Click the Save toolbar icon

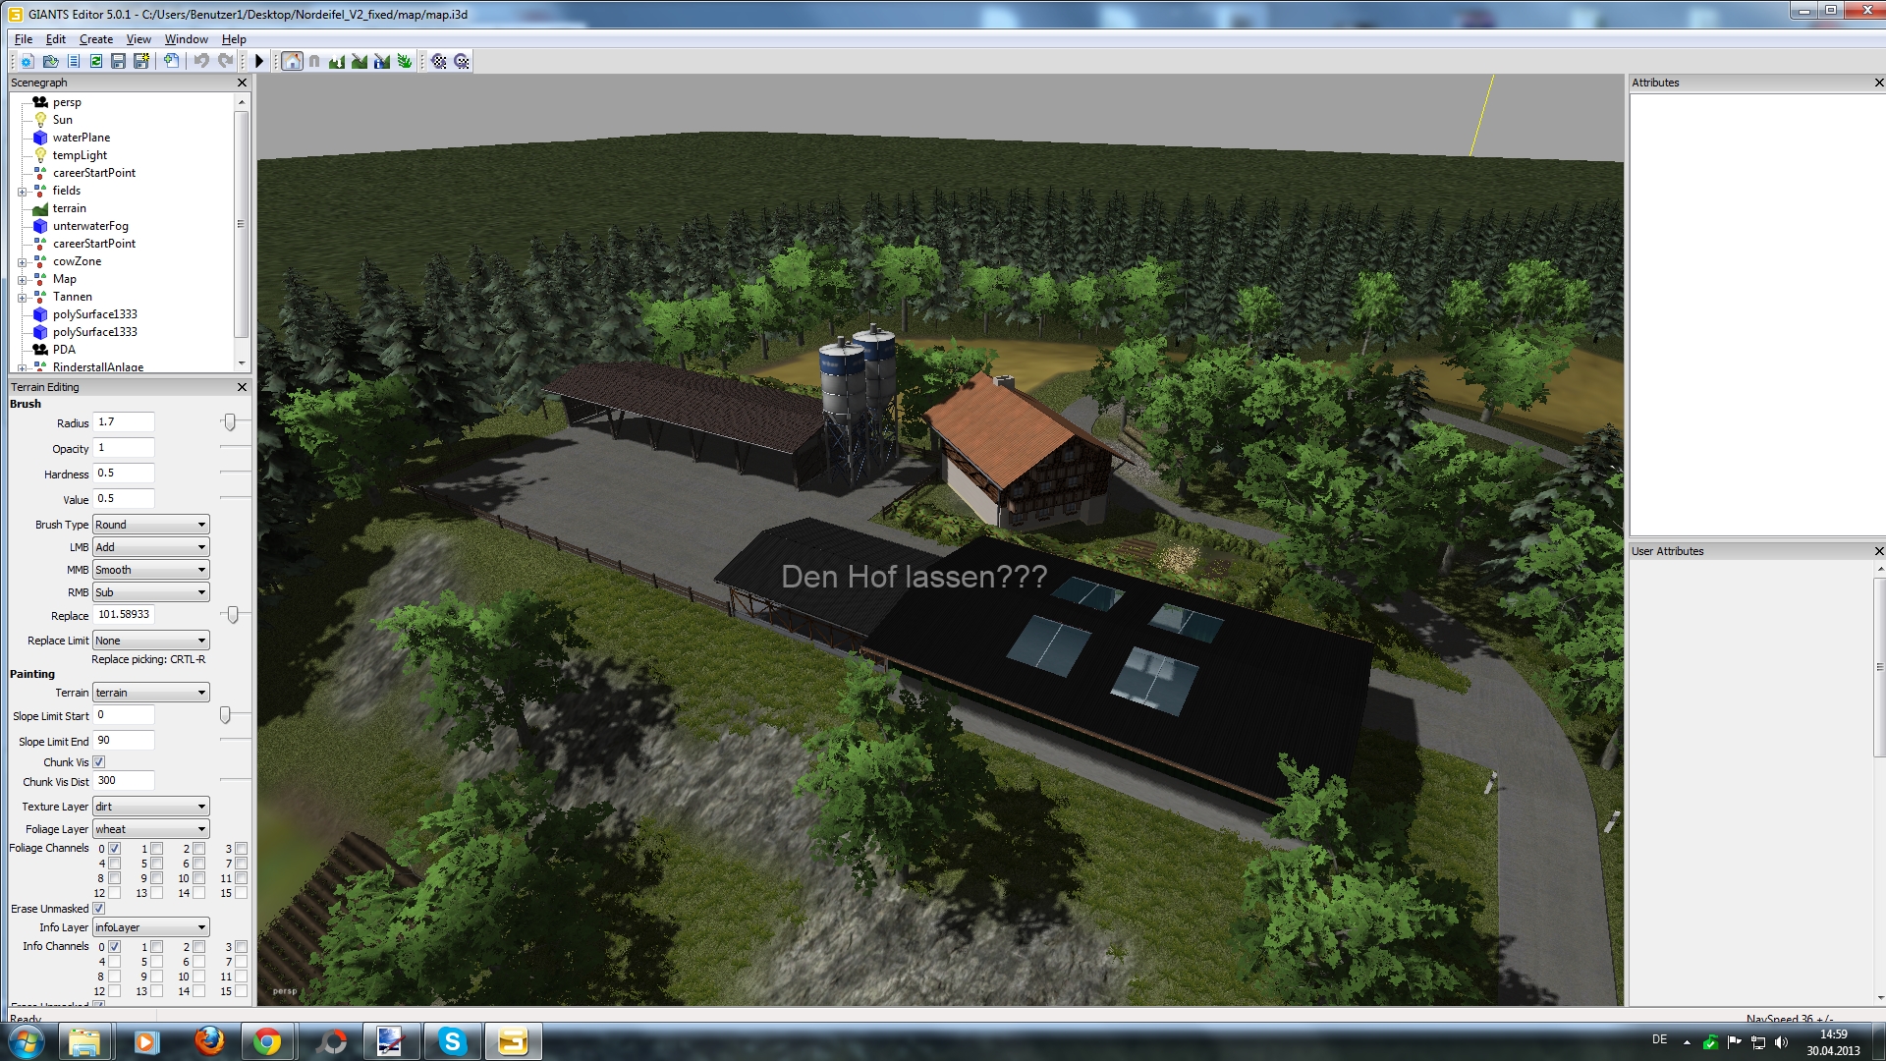[x=118, y=61]
